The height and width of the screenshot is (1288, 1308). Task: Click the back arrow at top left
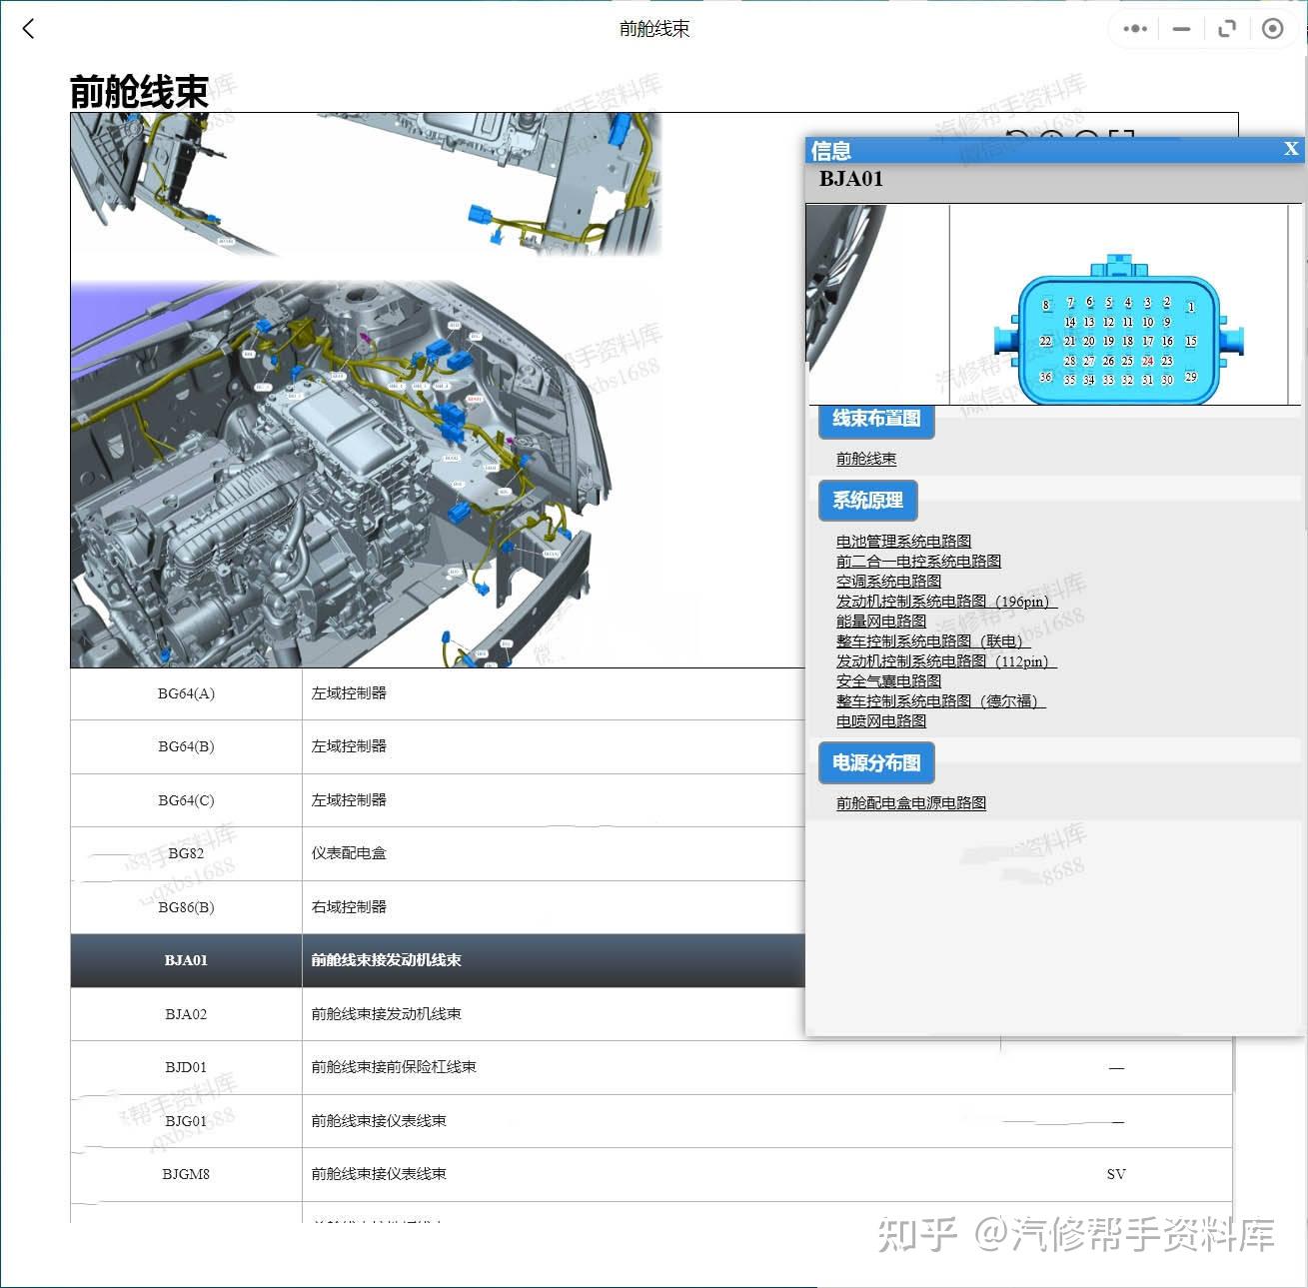(x=27, y=29)
